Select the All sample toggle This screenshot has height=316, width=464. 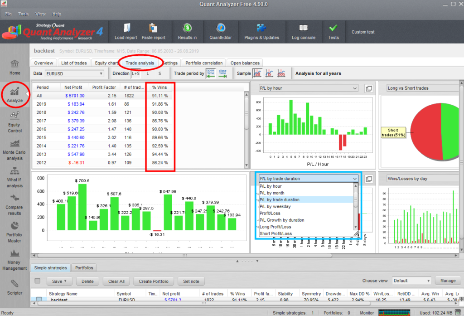click(257, 73)
